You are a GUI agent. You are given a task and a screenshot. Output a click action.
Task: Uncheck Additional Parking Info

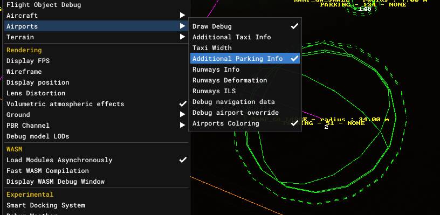[245, 59]
